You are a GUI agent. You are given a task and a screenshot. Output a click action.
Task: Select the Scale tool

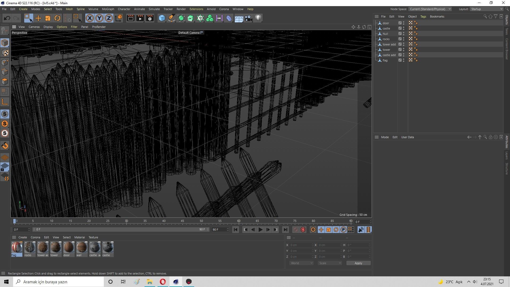click(48, 18)
